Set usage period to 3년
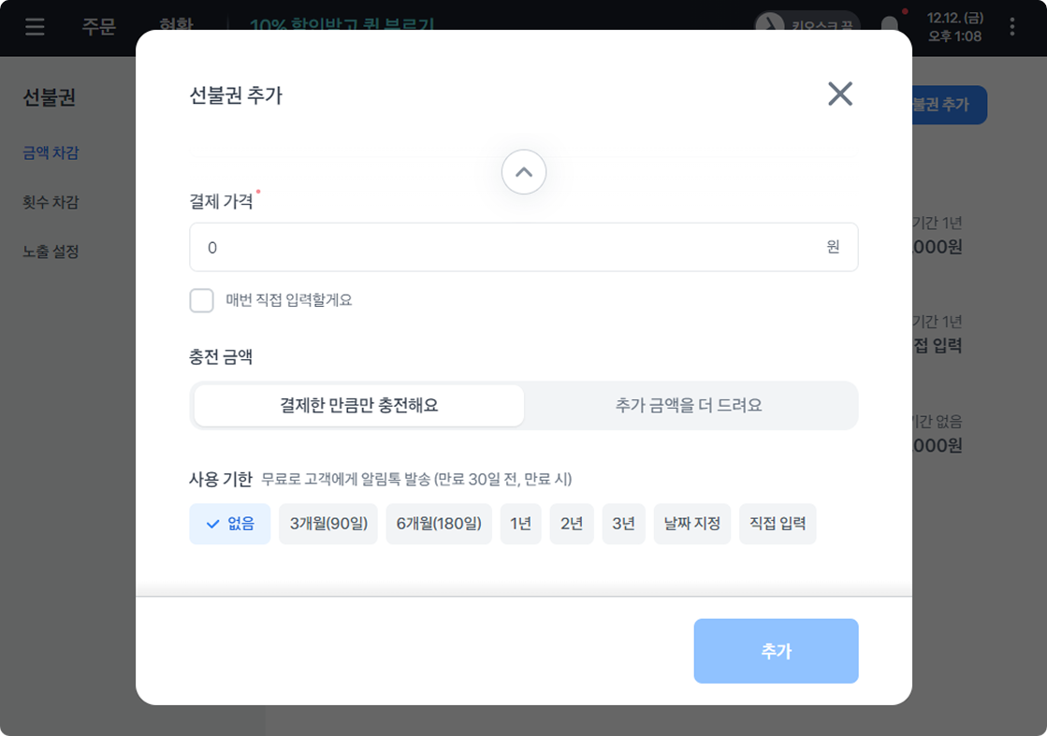 coord(623,524)
